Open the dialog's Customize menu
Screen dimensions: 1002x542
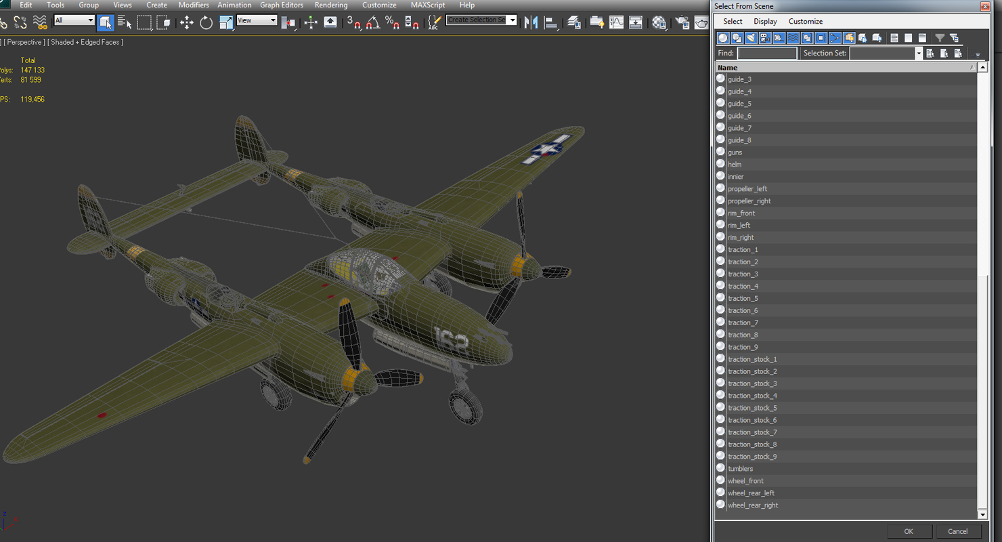(806, 21)
